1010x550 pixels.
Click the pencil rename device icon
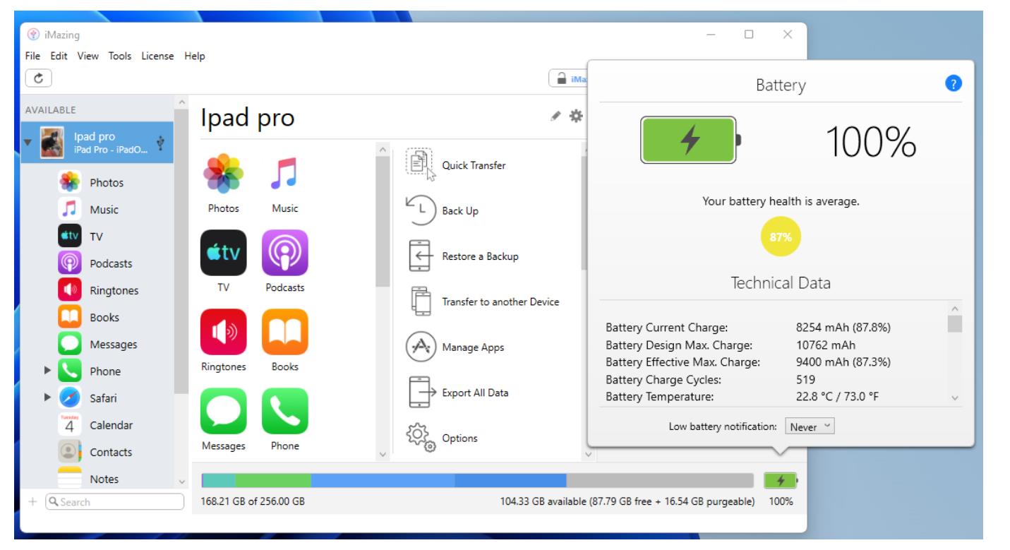(x=557, y=115)
